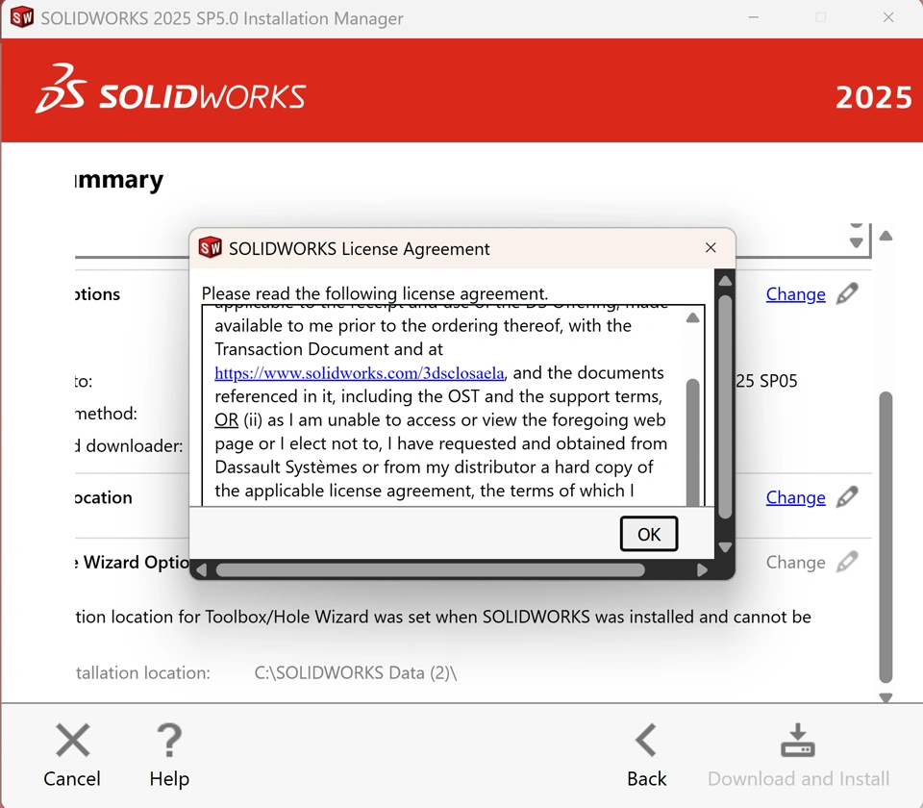Click the SW icon in the License Agreement title
923x808 pixels.
[211, 248]
